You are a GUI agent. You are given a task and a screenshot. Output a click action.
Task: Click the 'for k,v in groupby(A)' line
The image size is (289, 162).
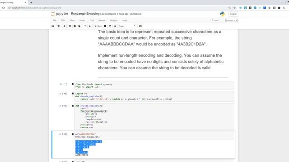(94, 111)
